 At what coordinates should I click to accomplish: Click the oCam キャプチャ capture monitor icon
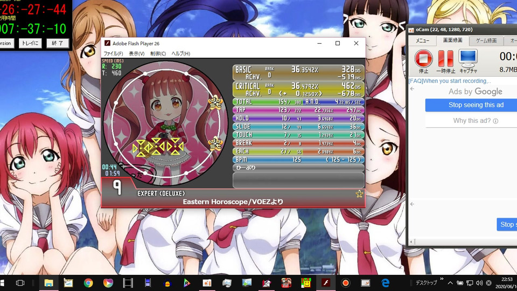(468, 61)
